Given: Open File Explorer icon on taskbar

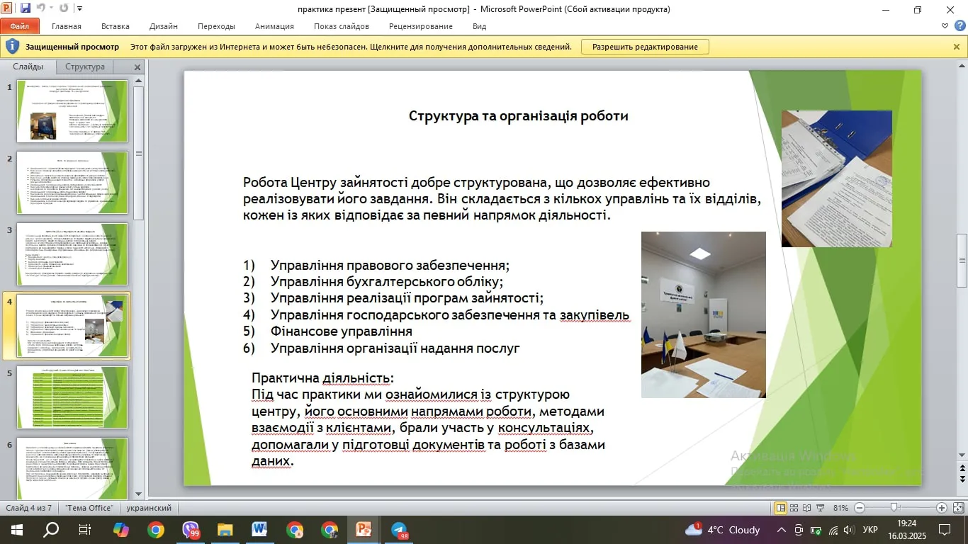Looking at the screenshot, I should pos(225,529).
